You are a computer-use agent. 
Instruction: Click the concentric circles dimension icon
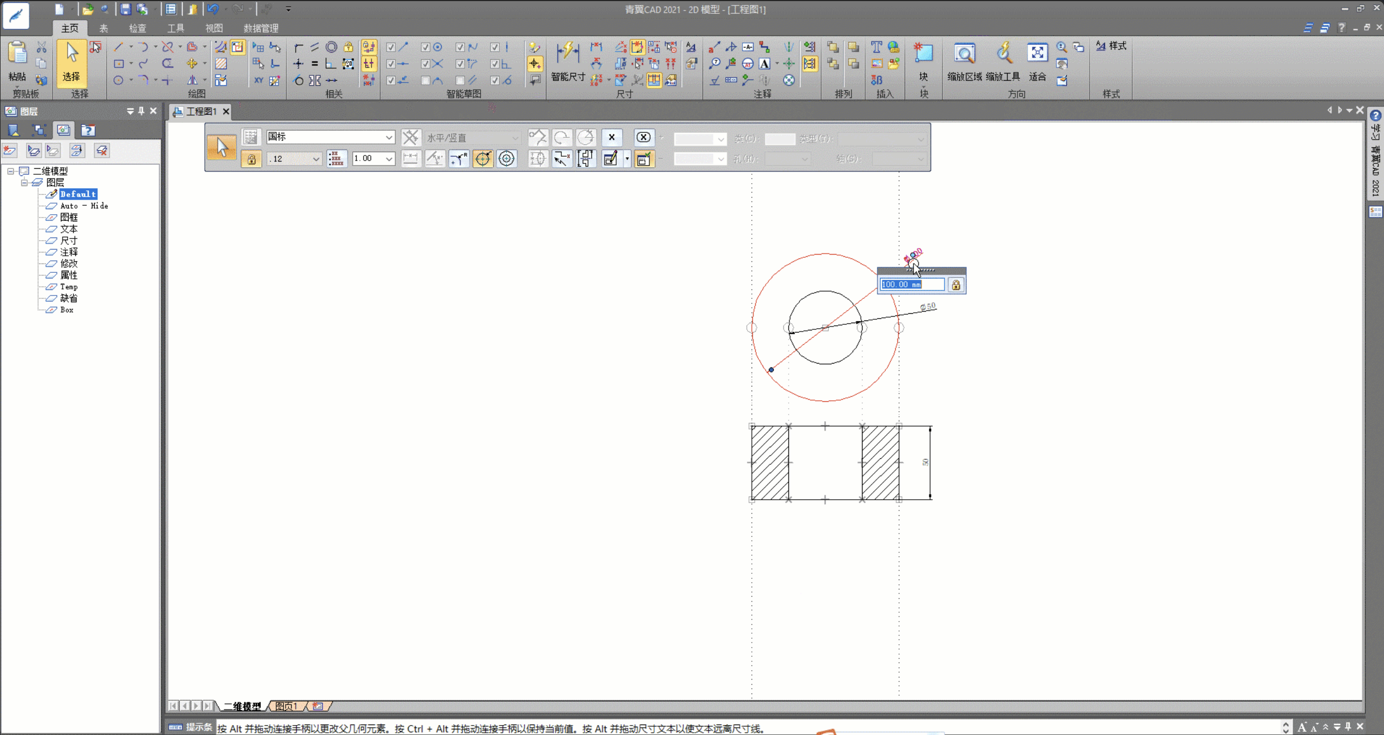tap(506, 159)
